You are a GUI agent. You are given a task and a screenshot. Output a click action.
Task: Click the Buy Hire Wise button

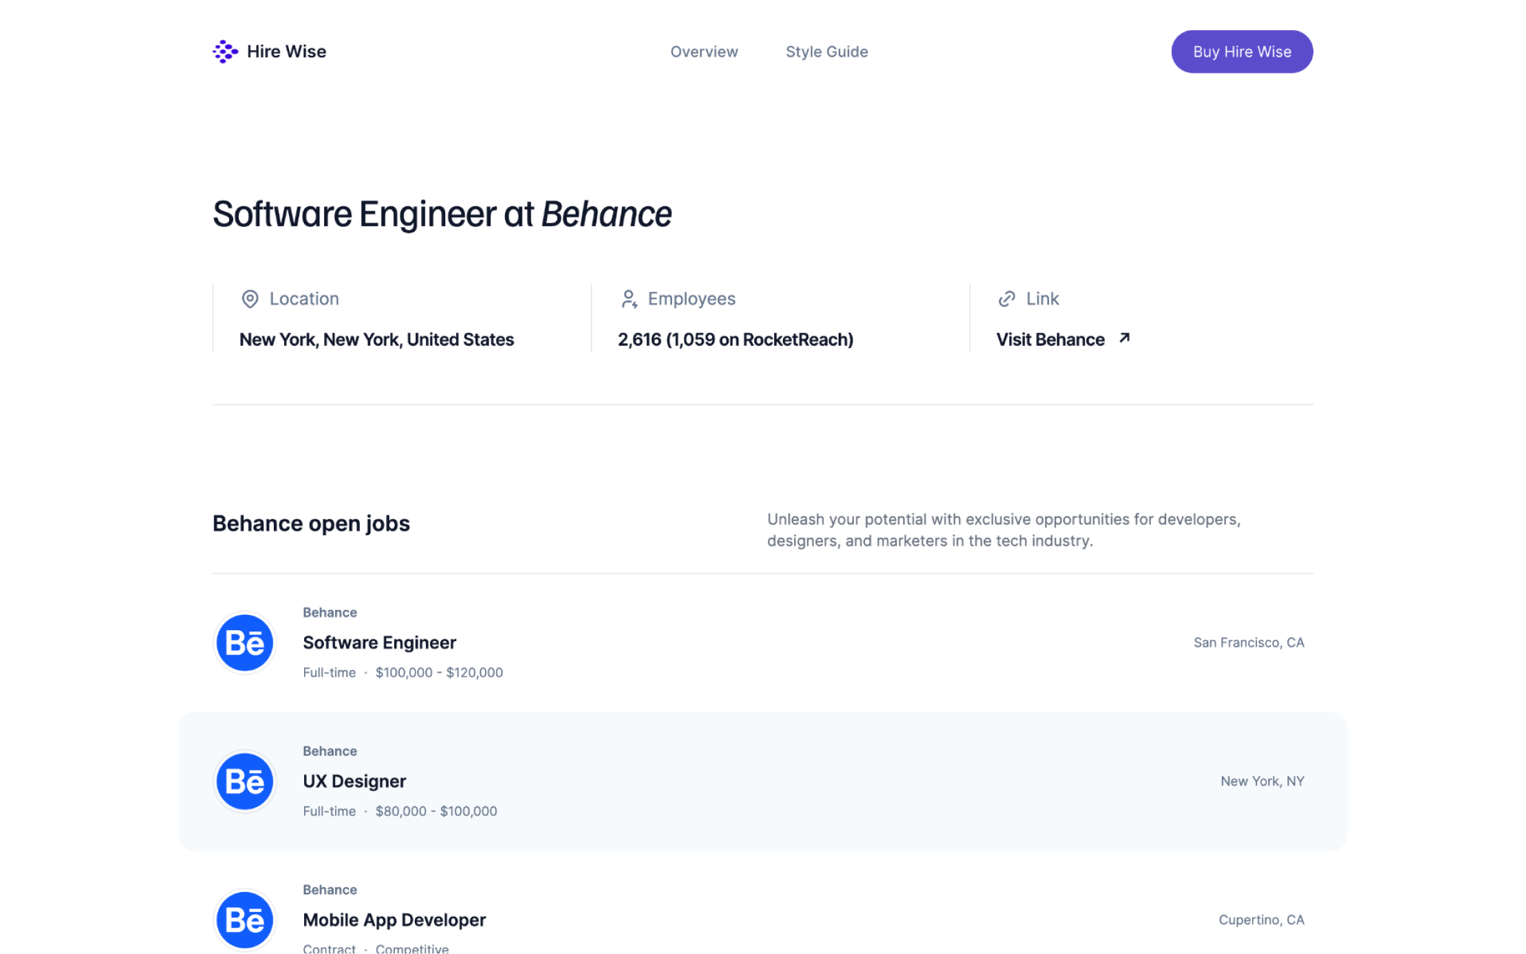(x=1242, y=52)
